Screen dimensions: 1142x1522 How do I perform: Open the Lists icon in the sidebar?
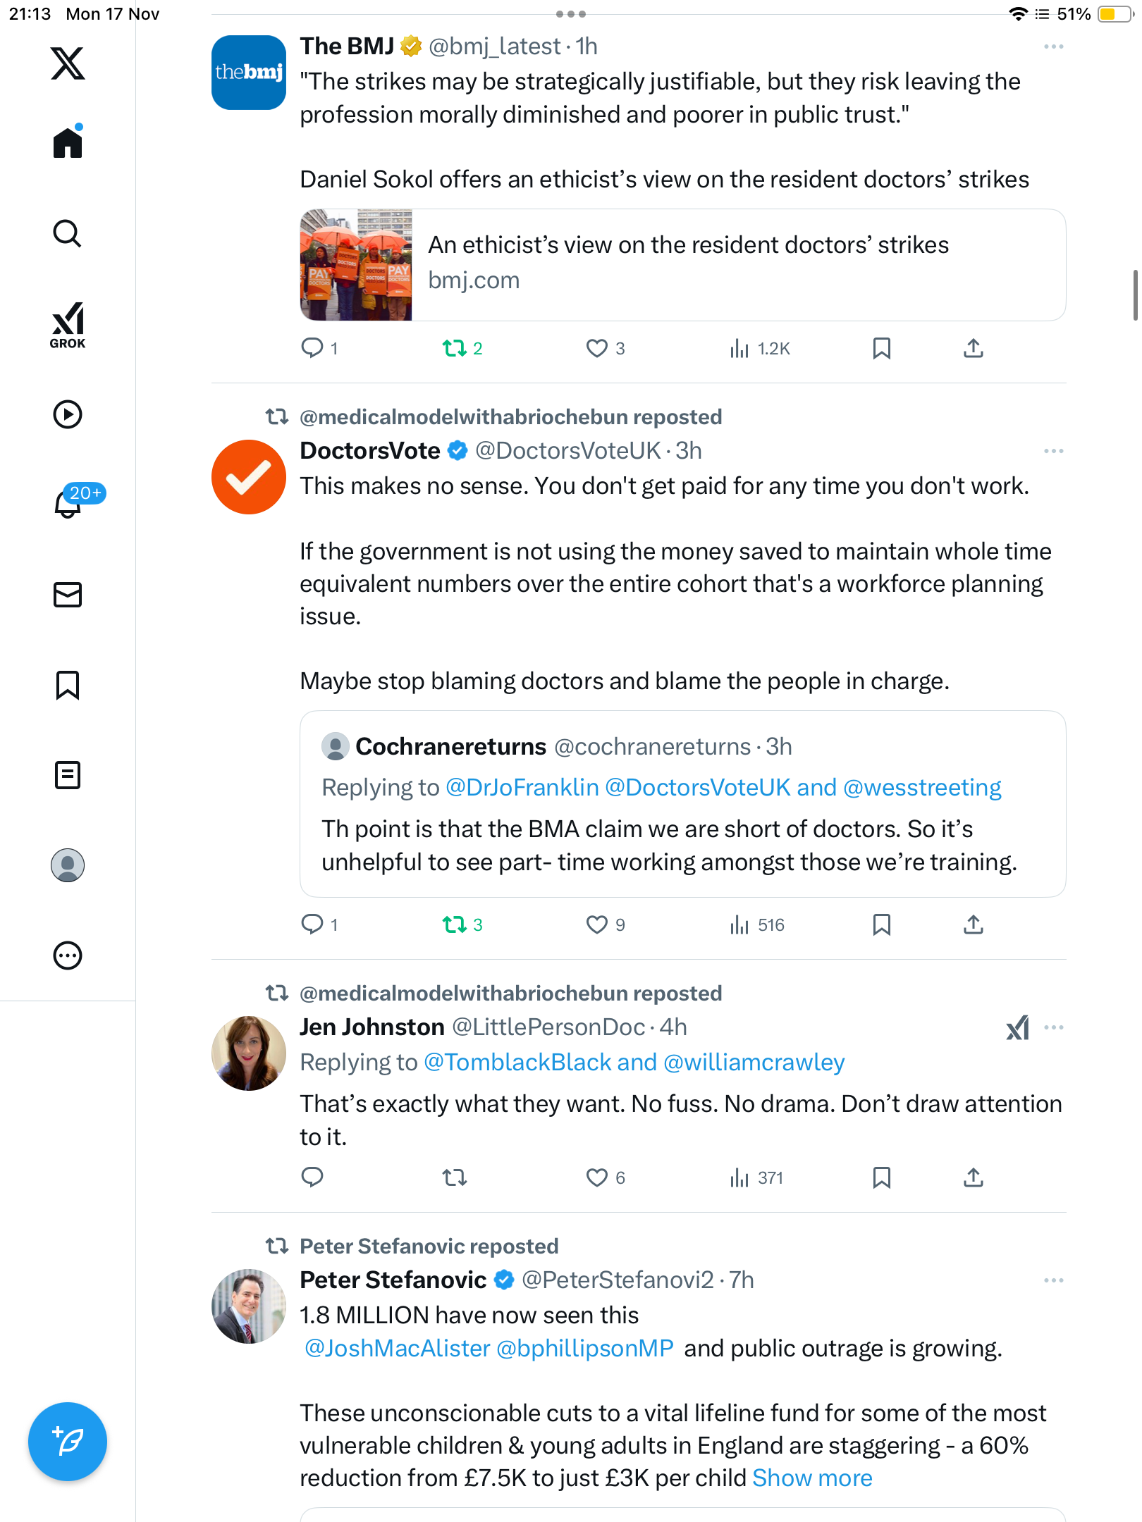(68, 775)
